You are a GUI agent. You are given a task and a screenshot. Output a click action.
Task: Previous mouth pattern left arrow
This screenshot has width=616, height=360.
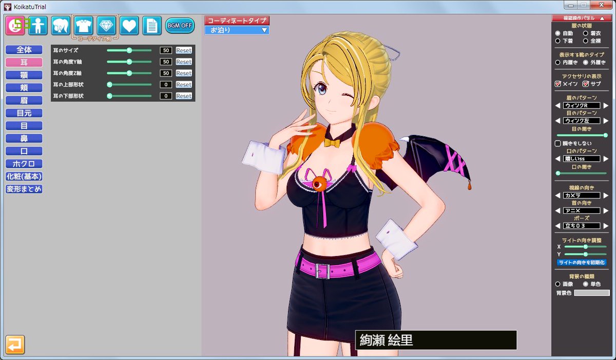point(557,159)
